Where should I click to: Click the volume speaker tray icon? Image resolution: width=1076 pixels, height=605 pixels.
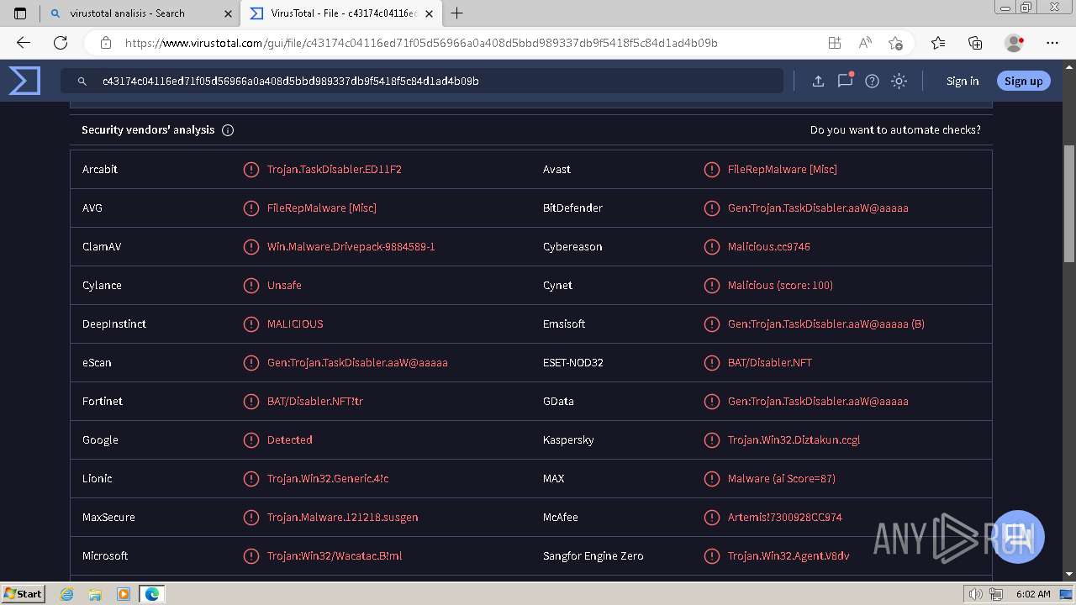pos(975,594)
